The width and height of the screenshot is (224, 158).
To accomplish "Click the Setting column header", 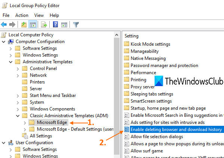I will (x=131, y=36).
